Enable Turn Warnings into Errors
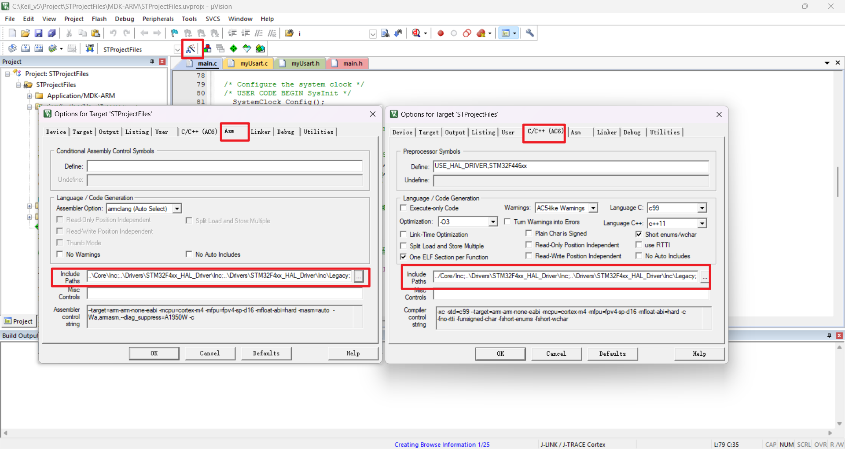845x449 pixels. pyautogui.click(x=507, y=221)
